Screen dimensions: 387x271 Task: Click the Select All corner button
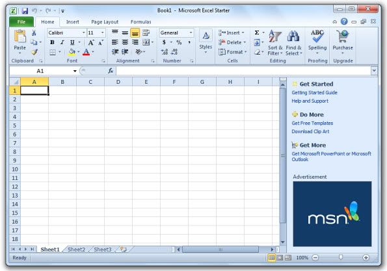coord(15,82)
